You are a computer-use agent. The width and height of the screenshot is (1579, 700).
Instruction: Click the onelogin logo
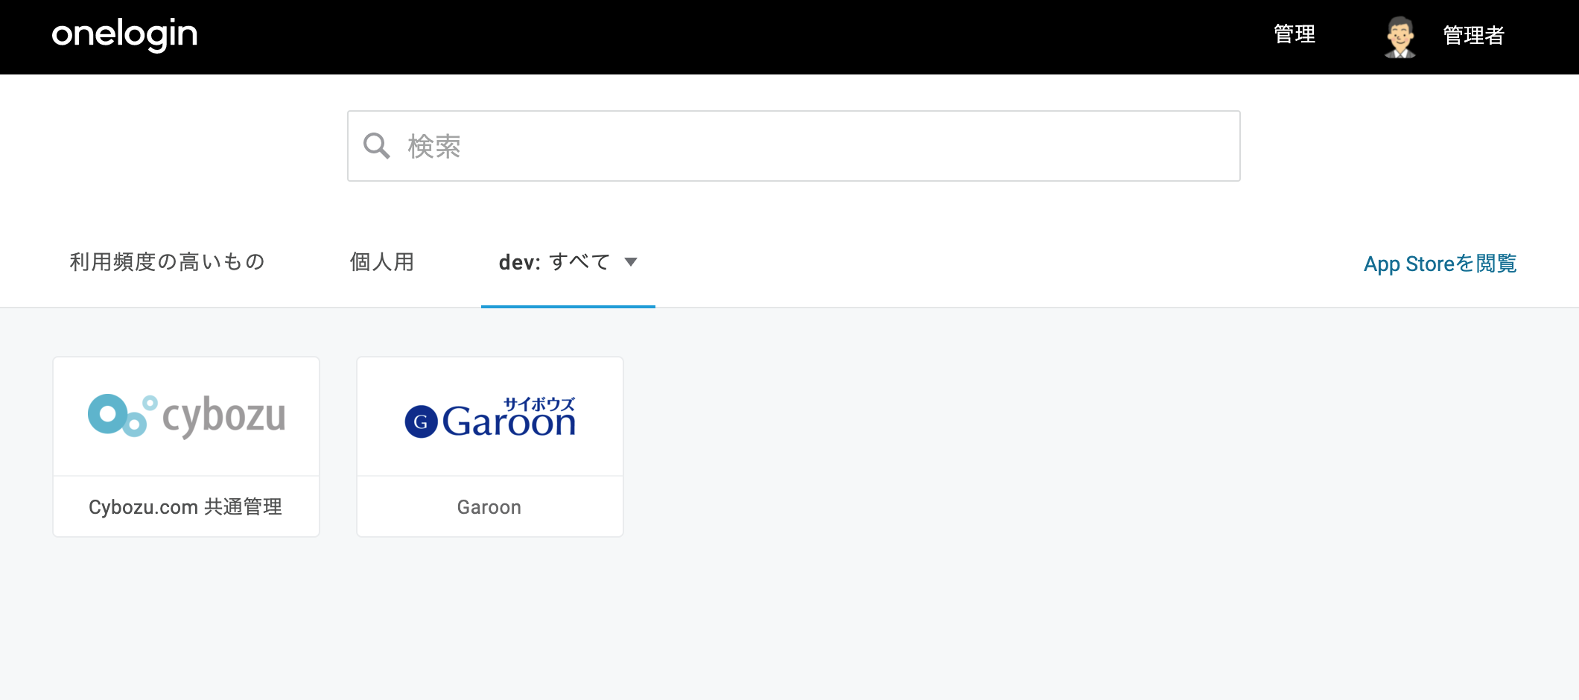click(124, 34)
